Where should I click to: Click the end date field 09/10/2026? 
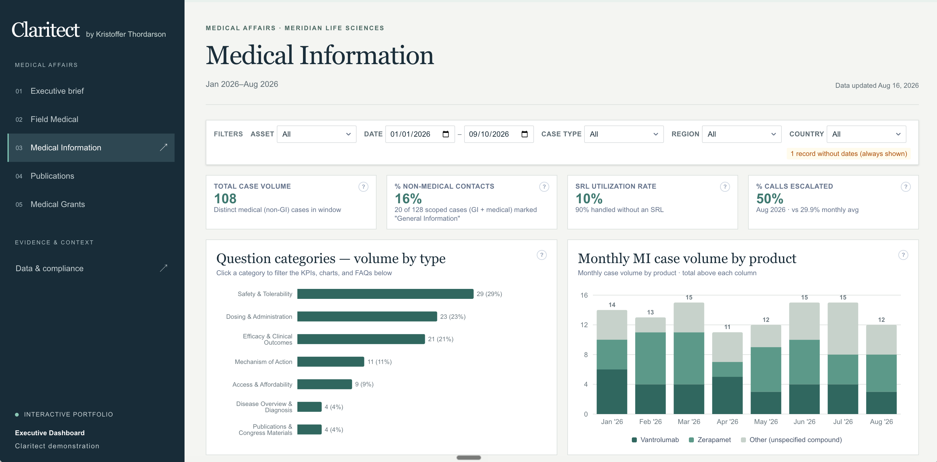[x=499, y=134]
